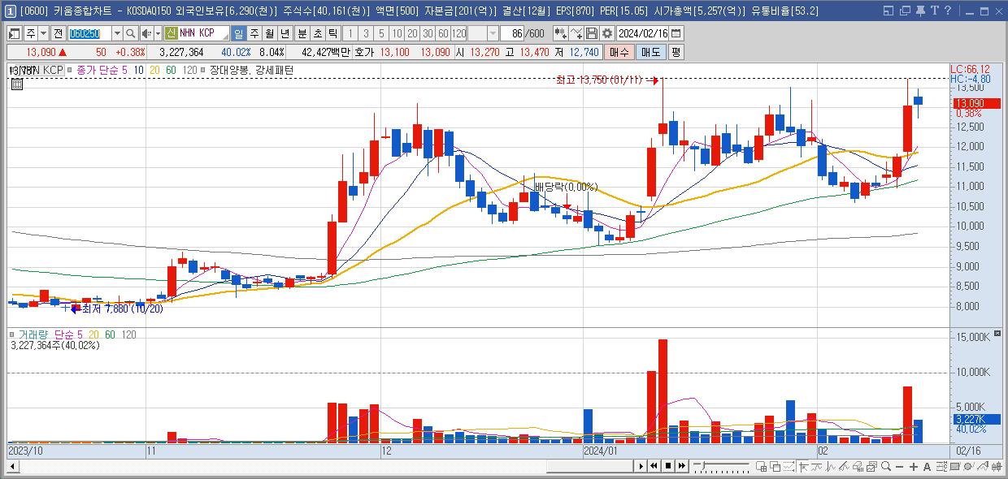Click the overlapping-windows icon in bottom toolbar

tap(775, 466)
